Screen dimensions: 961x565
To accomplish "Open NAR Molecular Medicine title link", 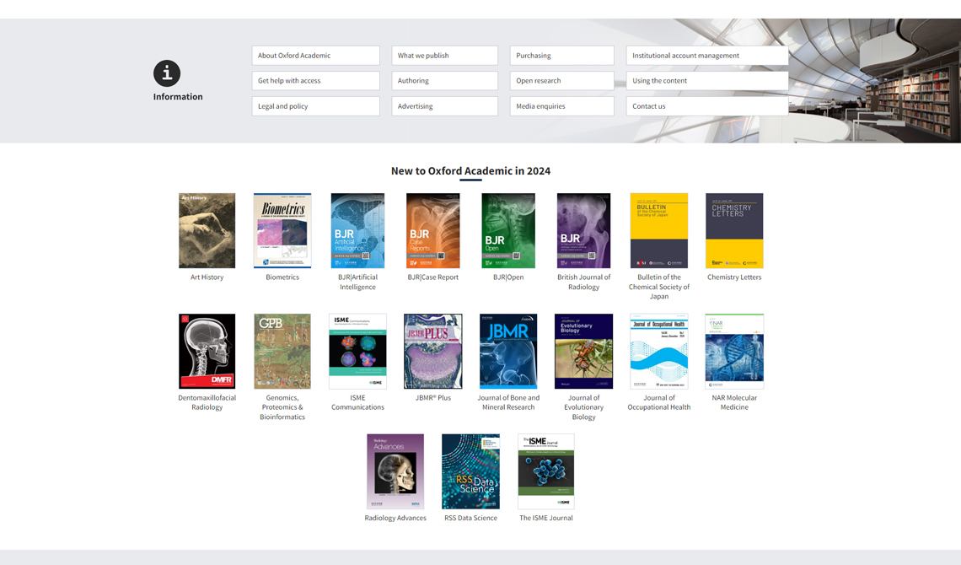I will click(x=734, y=402).
